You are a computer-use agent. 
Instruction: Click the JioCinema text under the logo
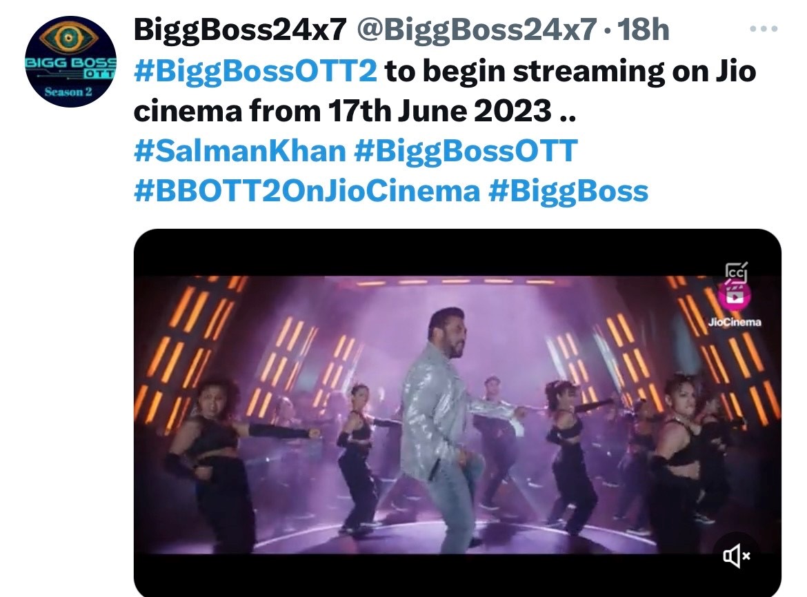(x=735, y=322)
